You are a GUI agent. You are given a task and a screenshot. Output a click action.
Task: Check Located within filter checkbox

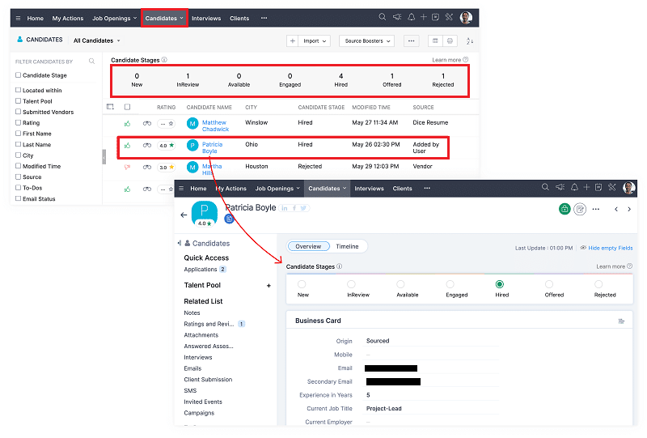tap(18, 90)
